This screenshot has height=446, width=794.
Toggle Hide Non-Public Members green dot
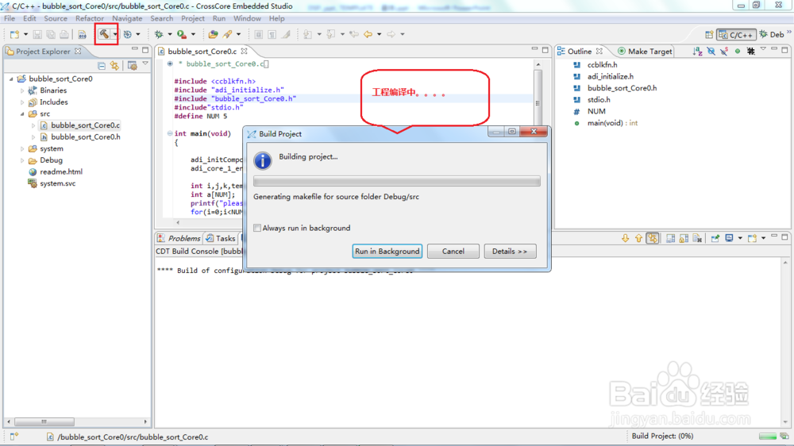tap(738, 51)
